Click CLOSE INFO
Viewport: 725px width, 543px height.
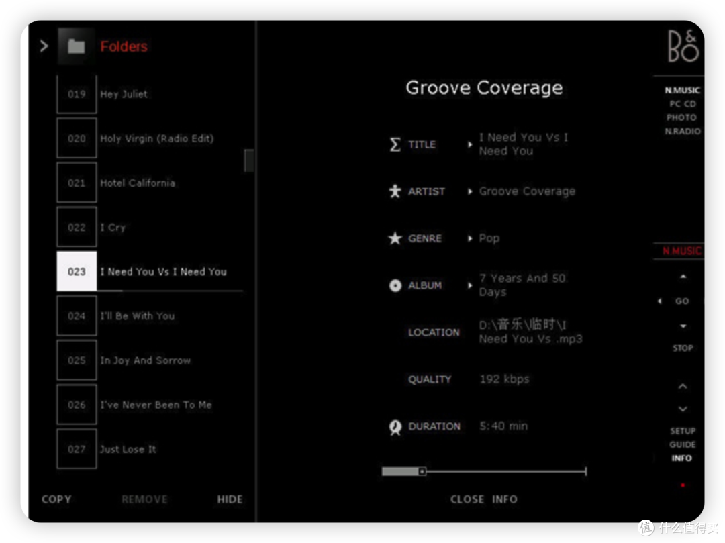(483, 499)
